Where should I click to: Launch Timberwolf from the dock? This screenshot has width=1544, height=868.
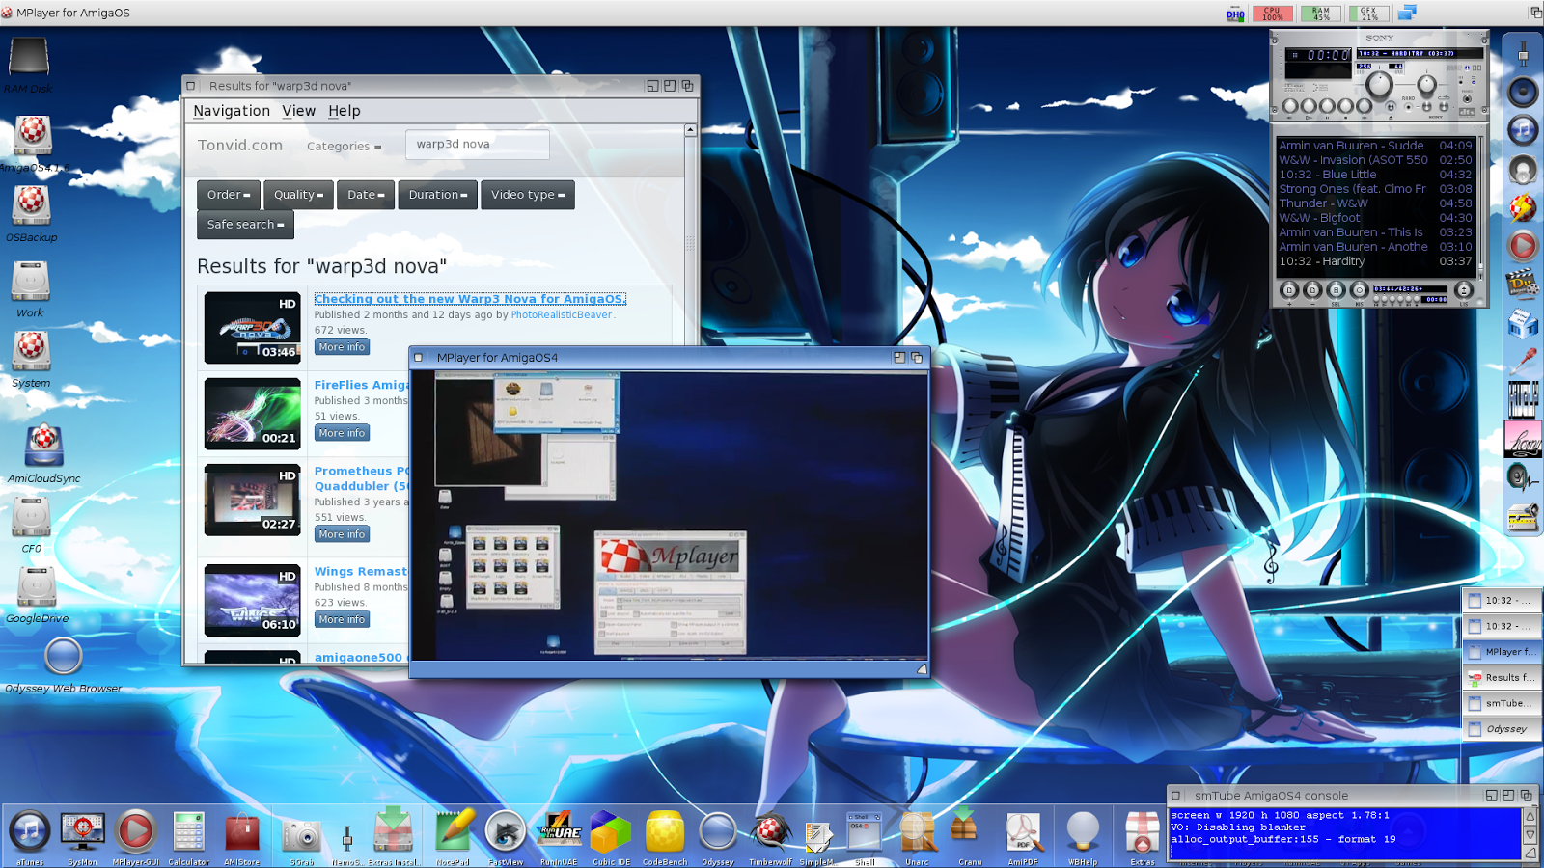[x=770, y=831]
